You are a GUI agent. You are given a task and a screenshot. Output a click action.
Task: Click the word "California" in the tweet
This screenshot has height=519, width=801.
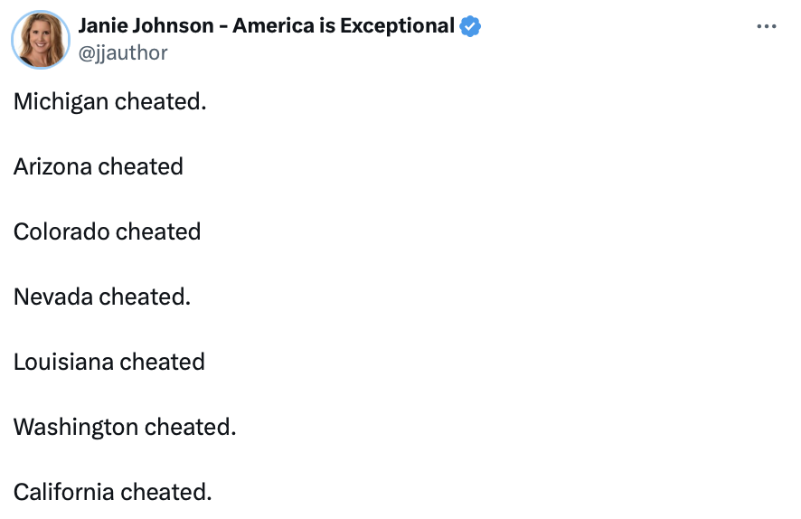pos(64,492)
